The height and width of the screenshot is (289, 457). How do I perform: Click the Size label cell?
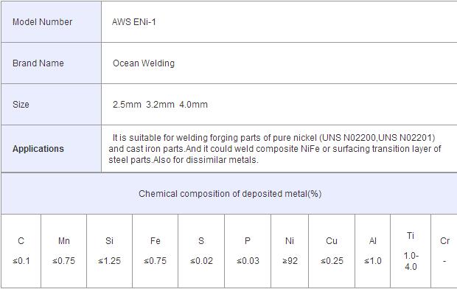click(x=52, y=105)
